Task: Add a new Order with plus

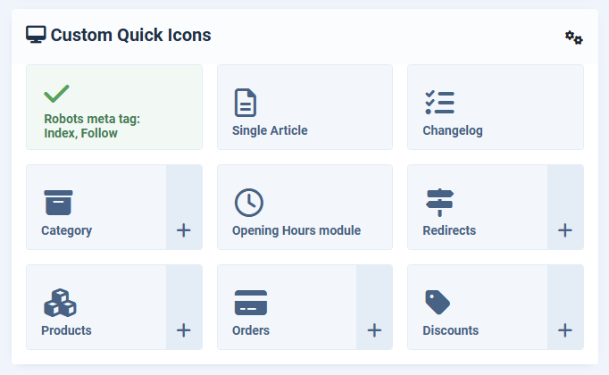Action: [374, 330]
